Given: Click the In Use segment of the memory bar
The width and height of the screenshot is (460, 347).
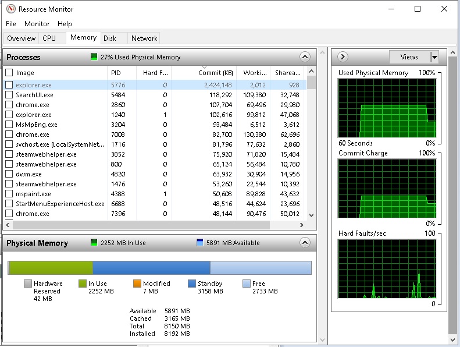Looking at the screenshot, I should pyautogui.click(x=51, y=268).
